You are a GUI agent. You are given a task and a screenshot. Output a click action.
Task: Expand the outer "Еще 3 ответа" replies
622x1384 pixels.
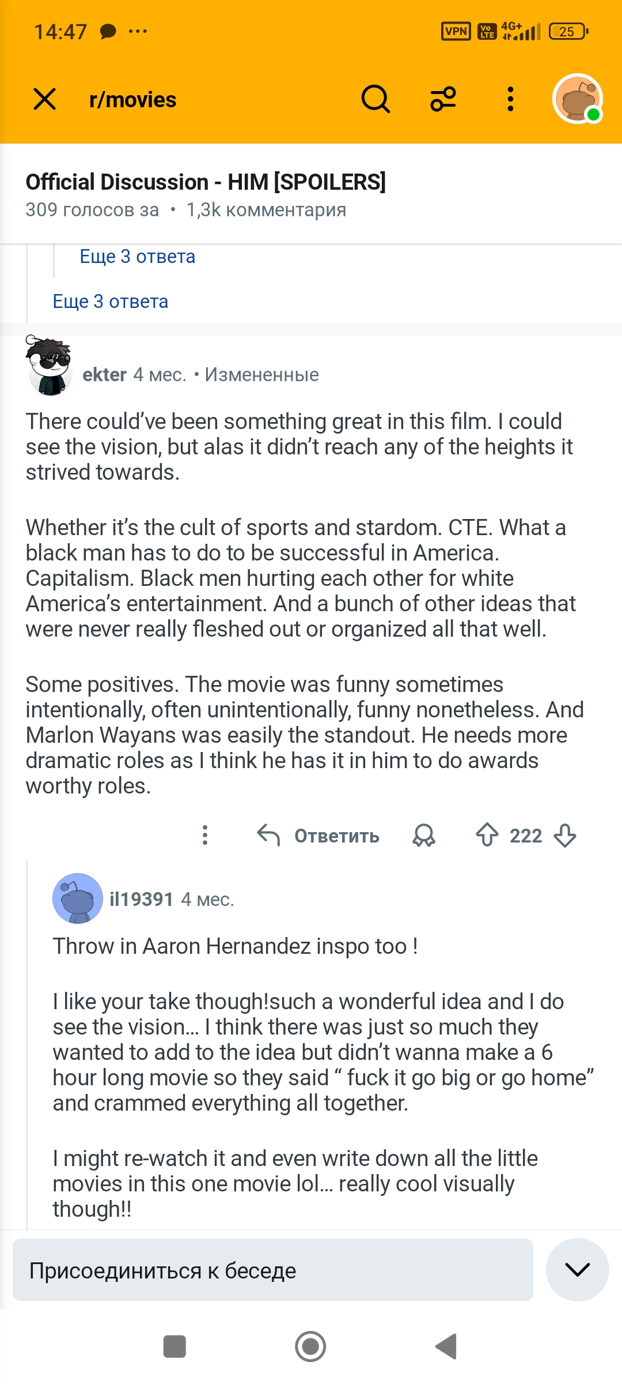(111, 302)
